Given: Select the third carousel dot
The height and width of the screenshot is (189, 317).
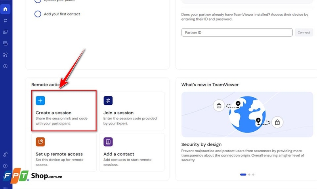Looking at the screenshot, I should pos(253,174).
